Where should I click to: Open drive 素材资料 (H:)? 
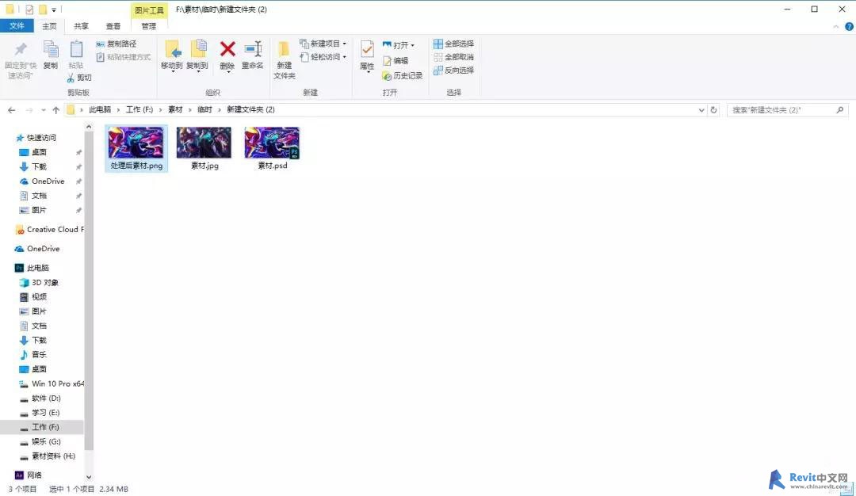53,456
